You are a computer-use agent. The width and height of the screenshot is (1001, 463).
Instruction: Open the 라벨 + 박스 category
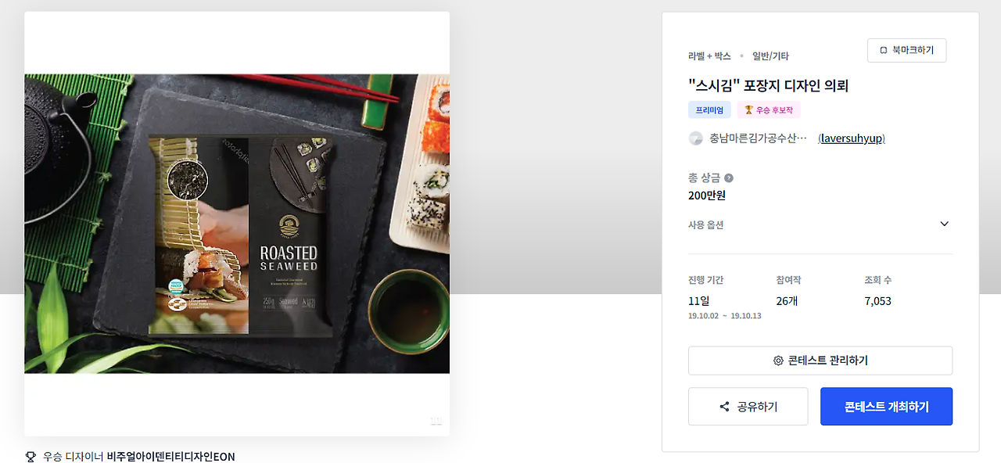(x=709, y=56)
